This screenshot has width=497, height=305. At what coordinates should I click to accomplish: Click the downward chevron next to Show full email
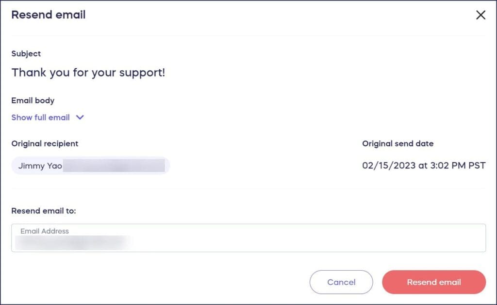click(x=80, y=117)
